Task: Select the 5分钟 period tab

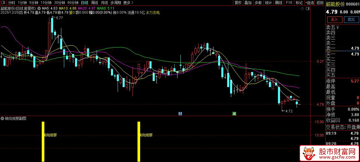Action: [34, 3]
